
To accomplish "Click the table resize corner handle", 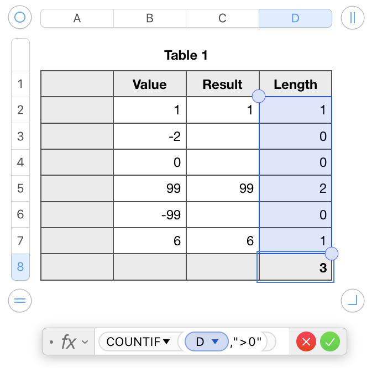I will 353,301.
